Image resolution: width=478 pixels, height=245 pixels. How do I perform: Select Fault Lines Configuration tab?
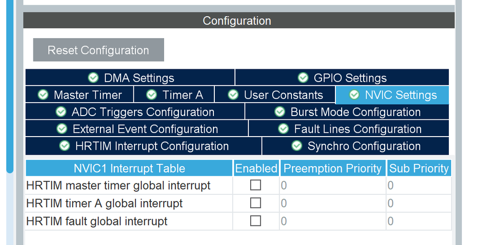click(349, 129)
